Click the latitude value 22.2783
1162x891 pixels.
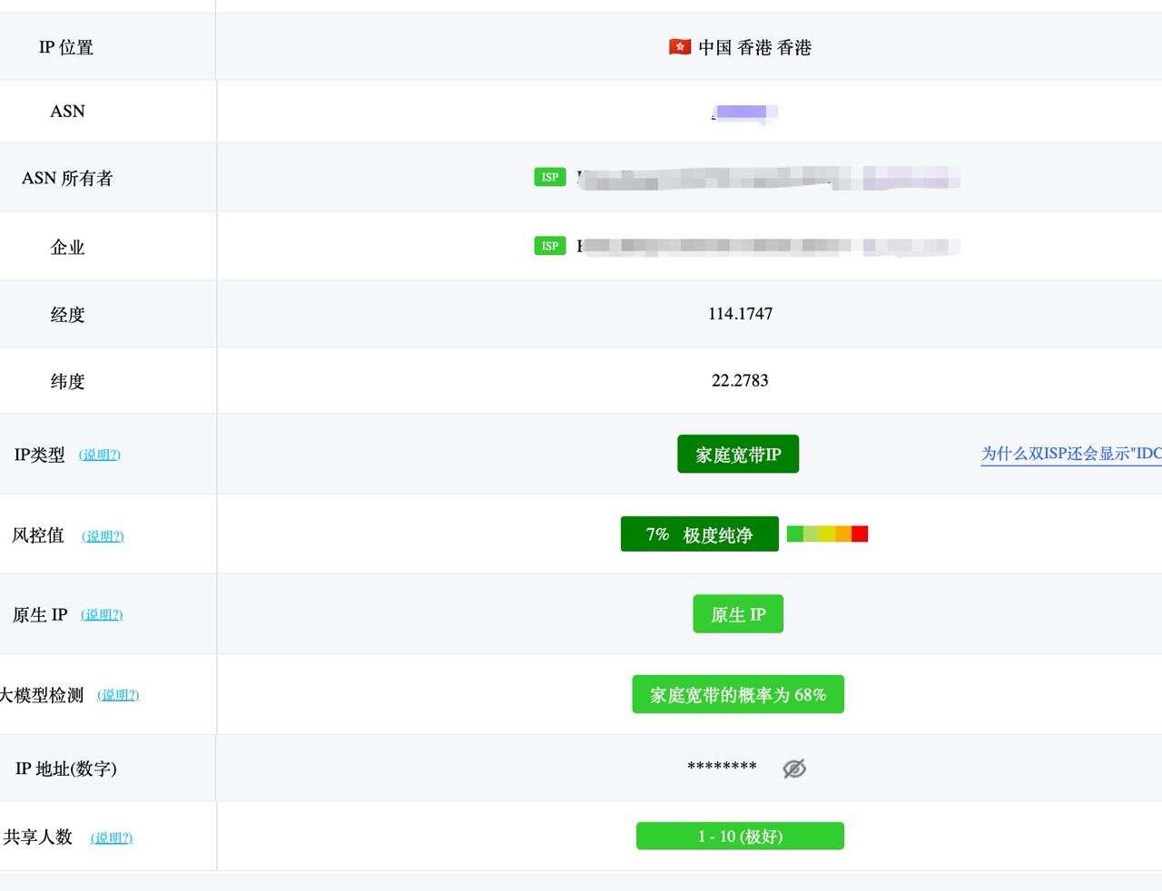740,381
